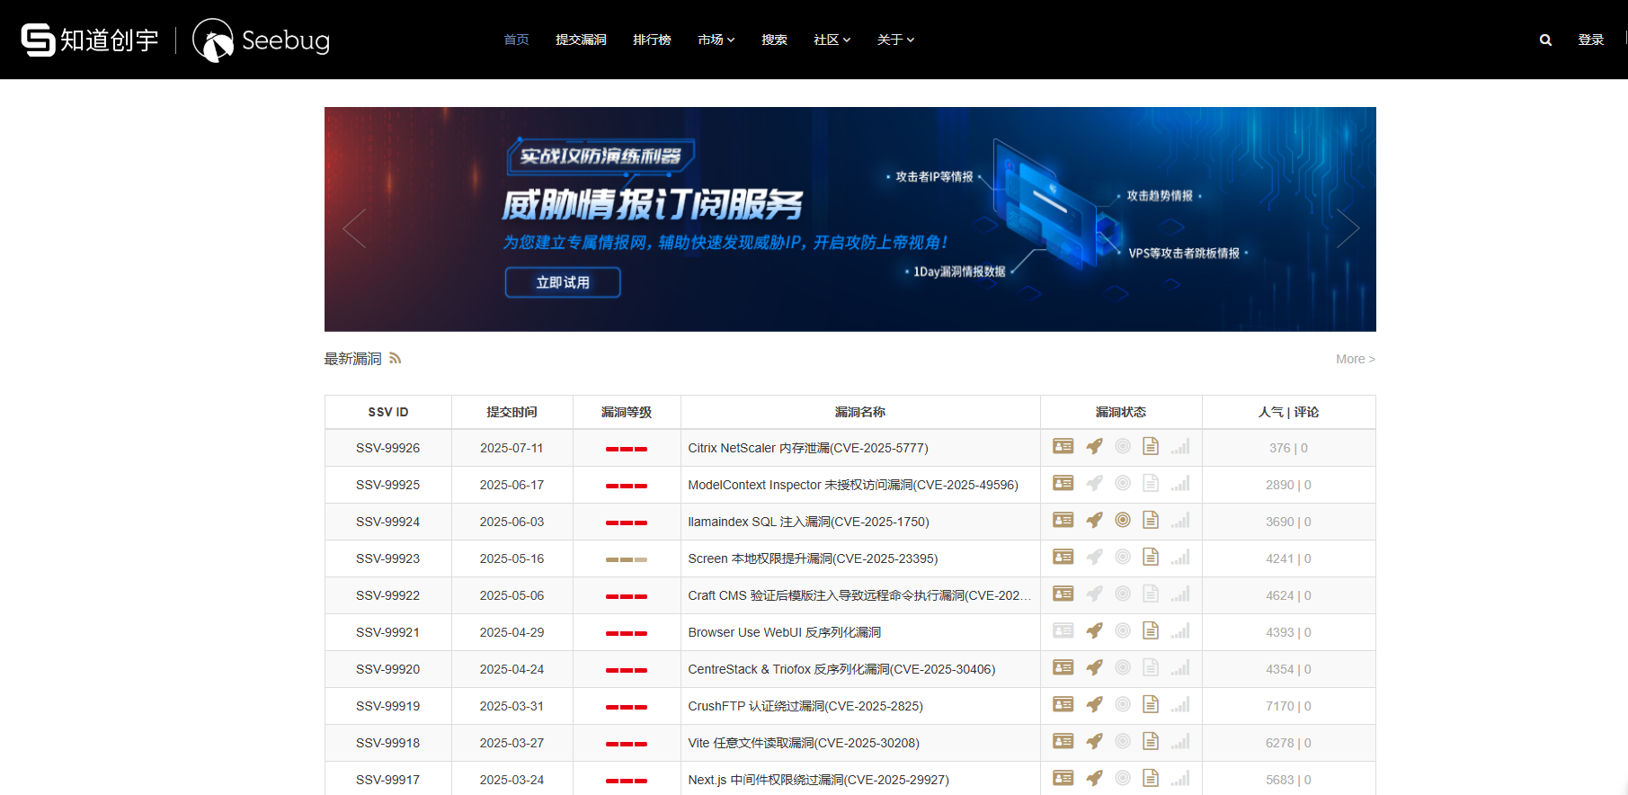Open the 排行榜 navigation item

[652, 40]
